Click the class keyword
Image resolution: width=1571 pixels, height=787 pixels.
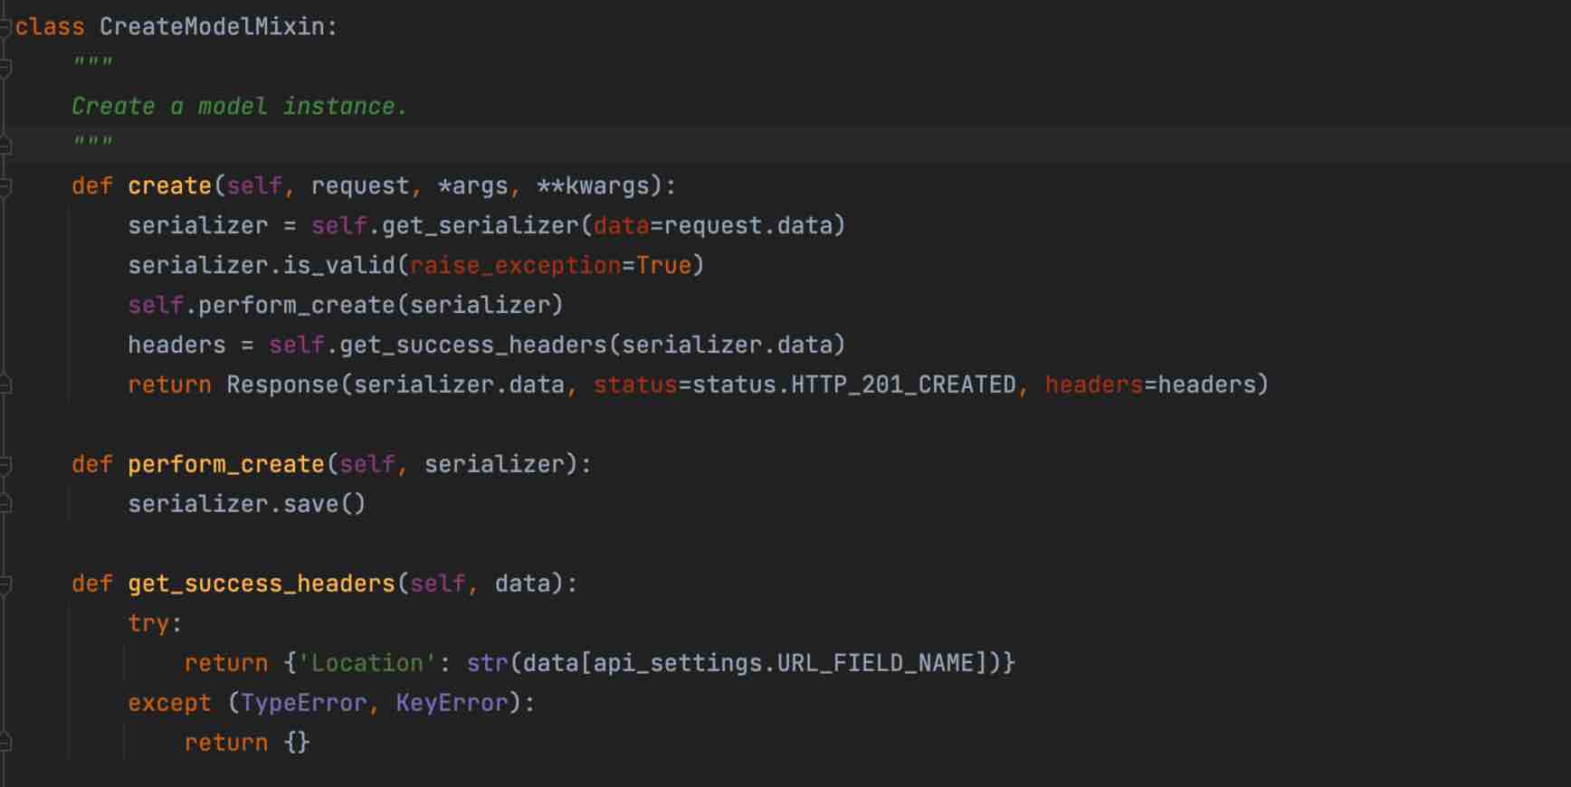point(50,27)
